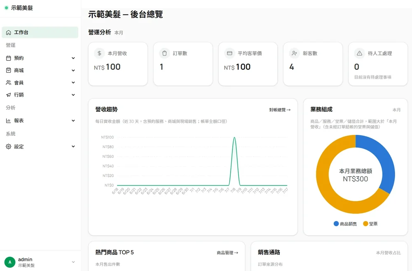Click the members icon beside 會員

(x=8, y=83)
